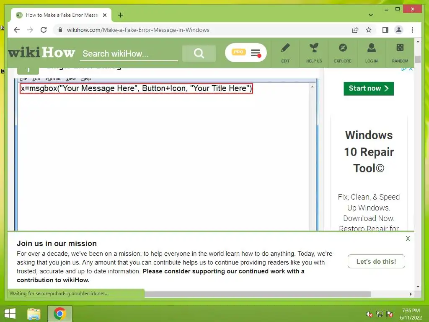Screen dimensions: 429x322
Task: Open the EXPLORE compass icon
Action: (x=343, y=49)
